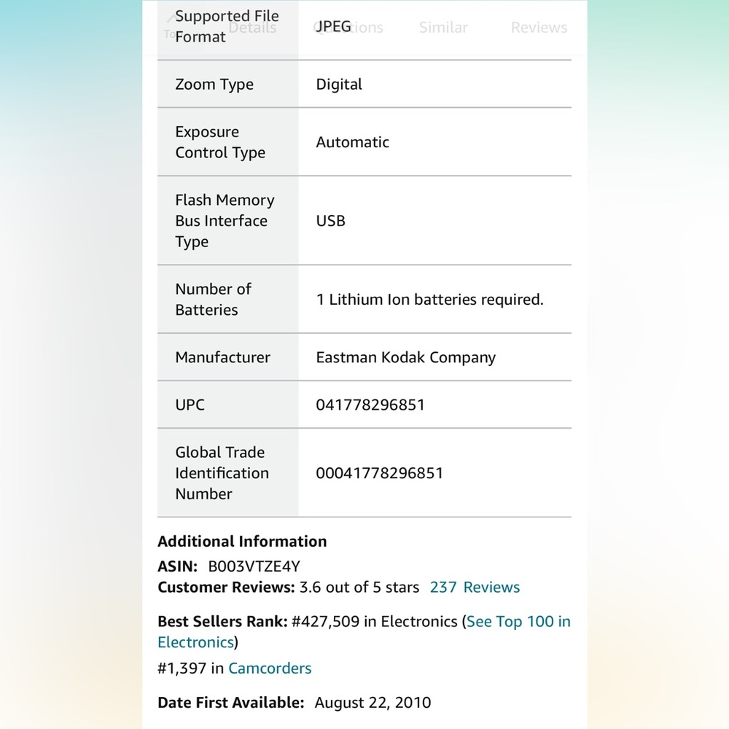Tap the Additional Information heading
This screenshot has height=729, width=729.
(242, 541)
